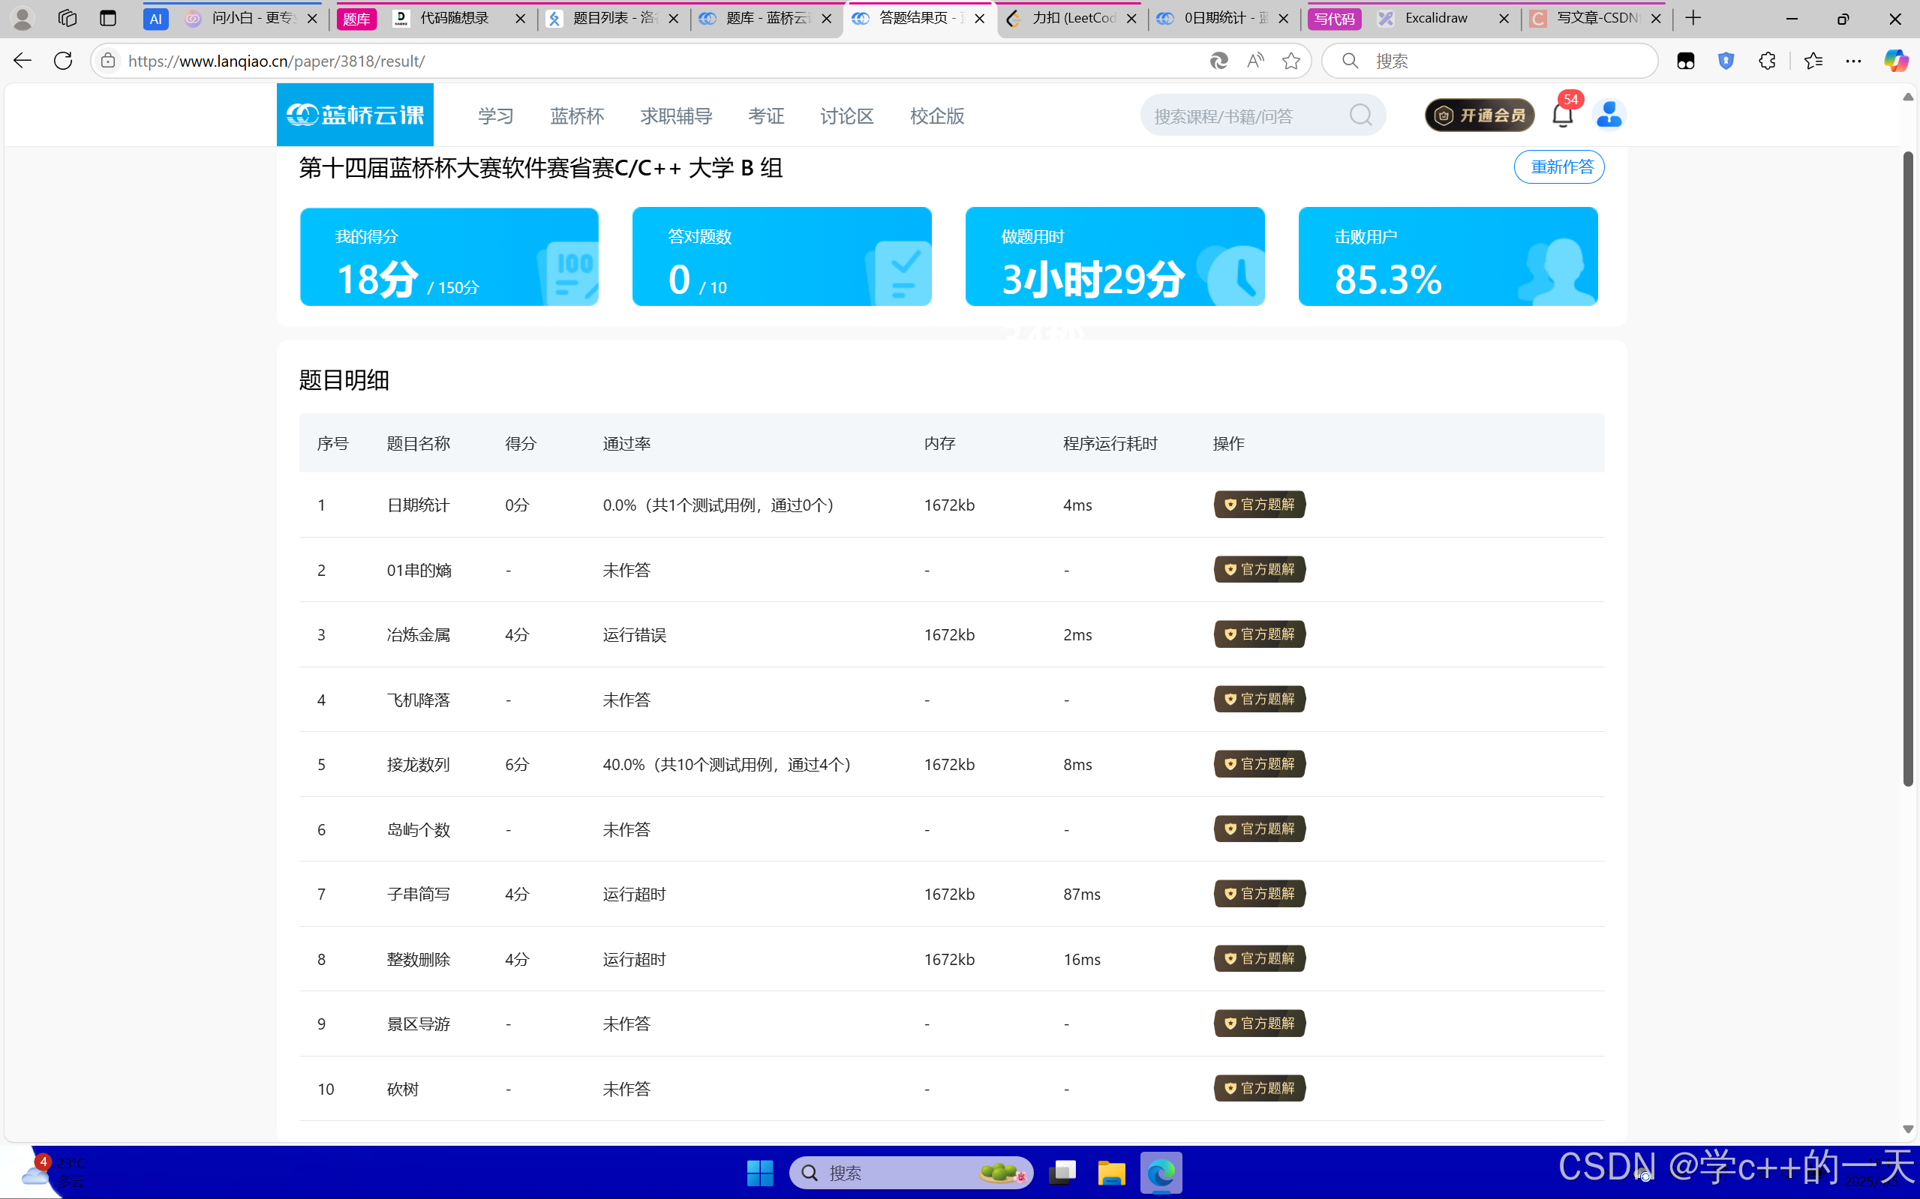The height and width of the screenshot is (1199, 1920).
Task: Open the browser extensions puzzle icon
Action: click(1767, 61)
